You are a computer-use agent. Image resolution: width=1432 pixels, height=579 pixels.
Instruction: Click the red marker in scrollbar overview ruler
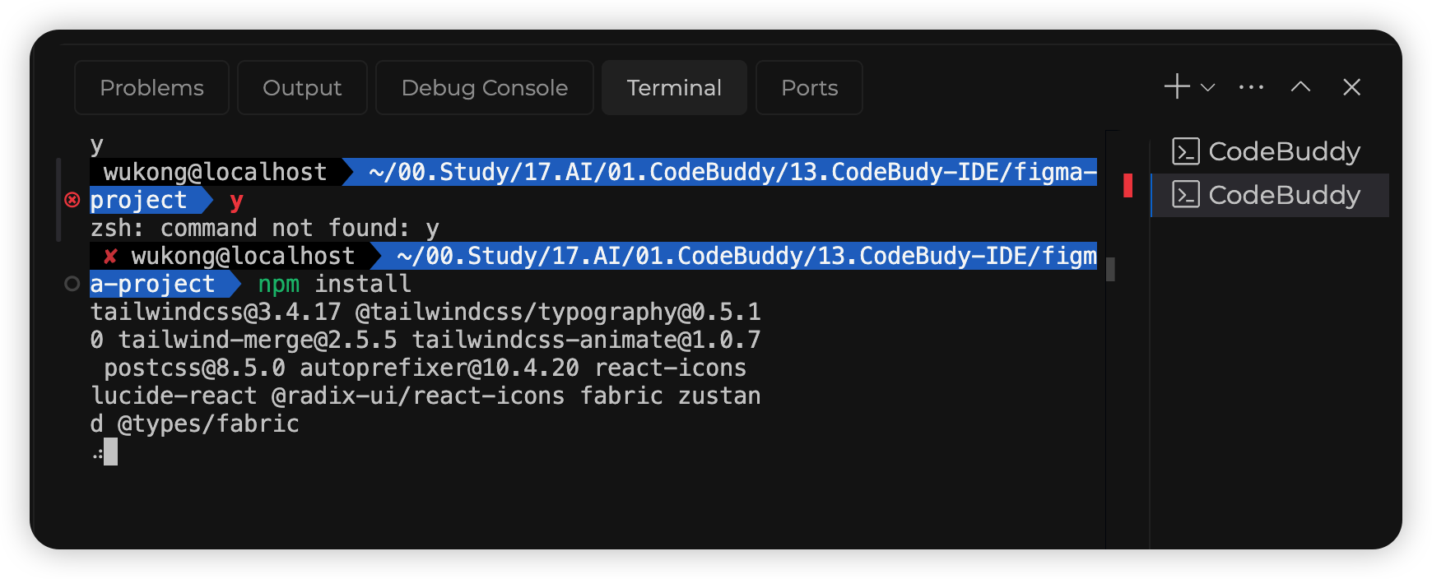[1127, 186]
